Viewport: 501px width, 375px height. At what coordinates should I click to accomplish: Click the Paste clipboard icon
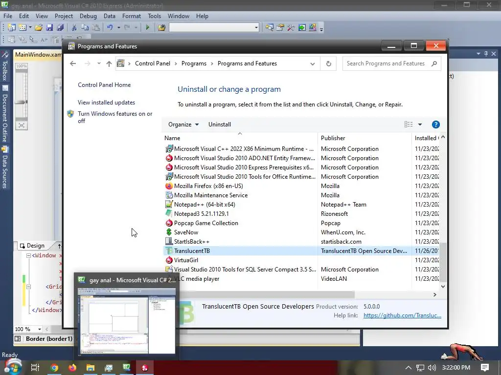point(96,28)
